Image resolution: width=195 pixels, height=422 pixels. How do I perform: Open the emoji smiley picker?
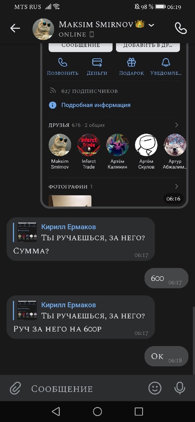(155, 388)
